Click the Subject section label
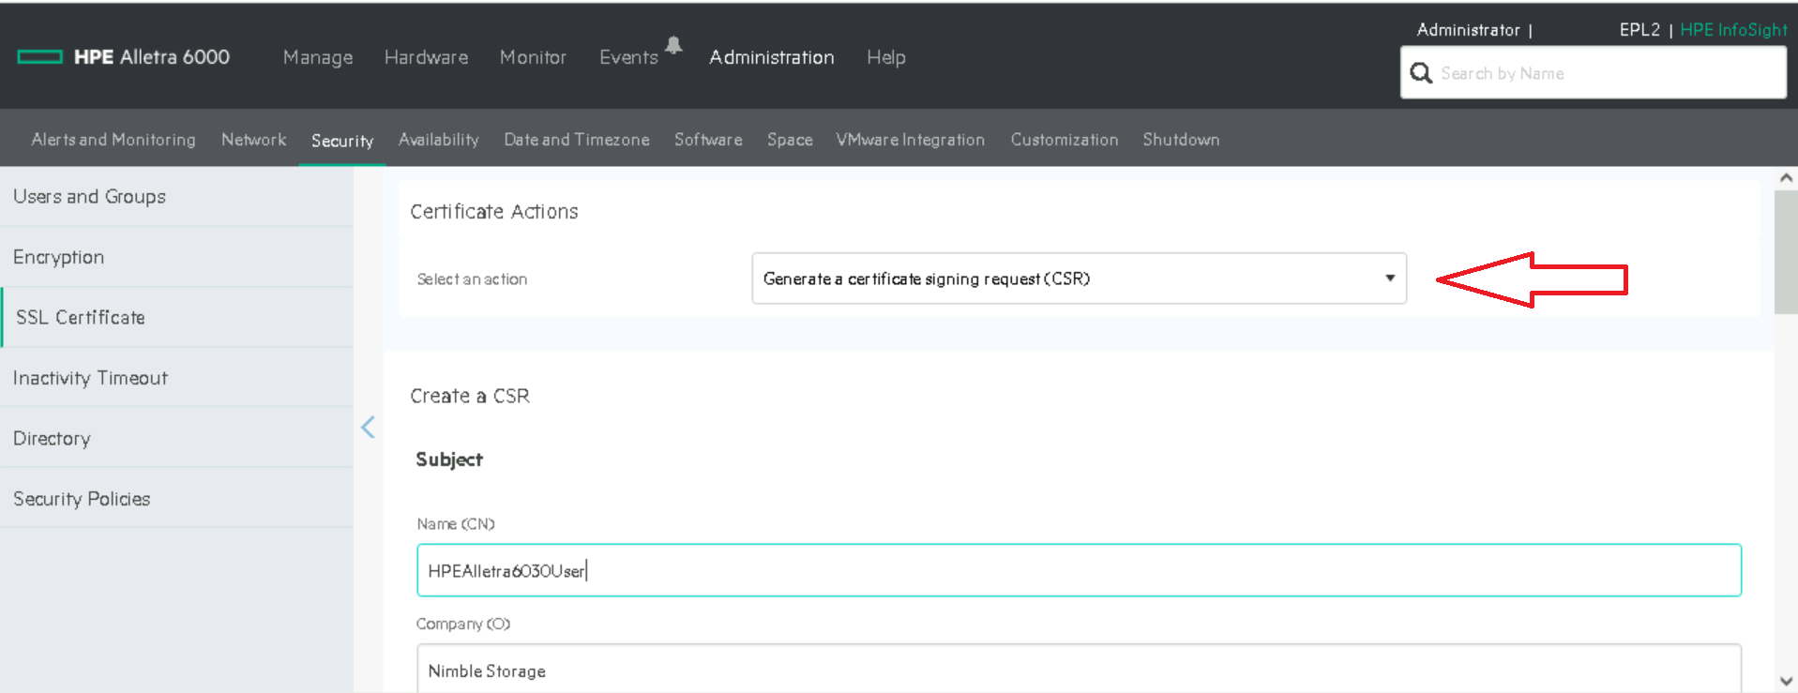Viewport: 1798px width, 693px height. 448,459
